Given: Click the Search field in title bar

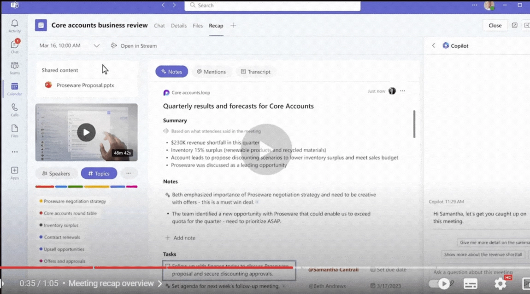Looking at the screenshot, I should tap(272, 6).
